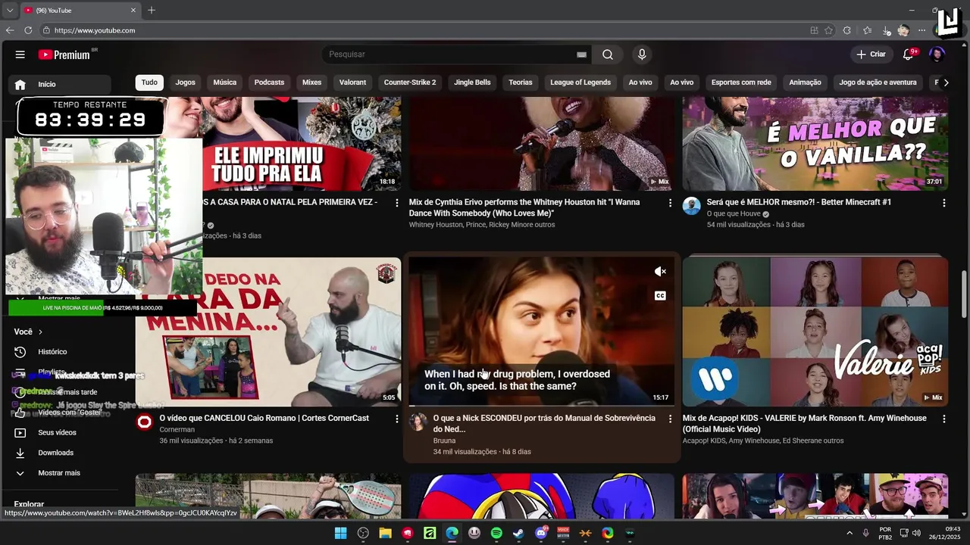Click the browser back arrow

10,30
